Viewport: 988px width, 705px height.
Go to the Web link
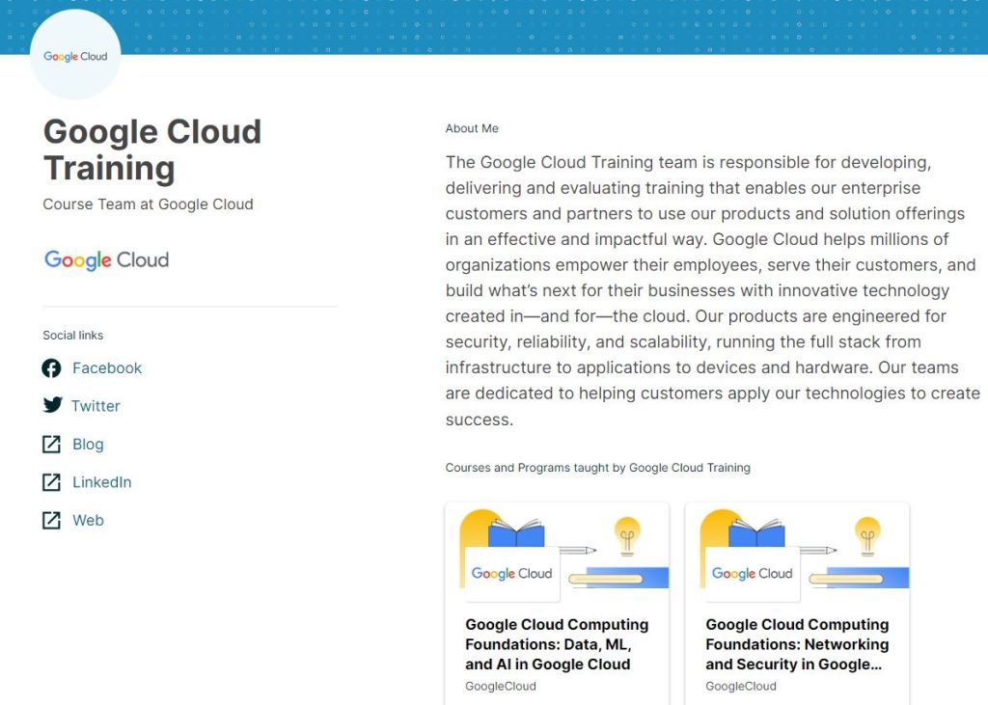pyautogui.click(x=88, y=521)
